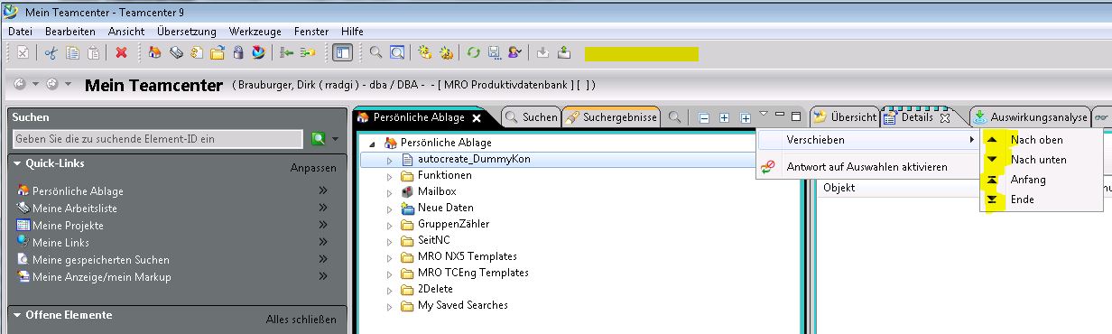Click the forward navigation arrow button
Viewport: 1112px width, 334px height.
[52, 84]
